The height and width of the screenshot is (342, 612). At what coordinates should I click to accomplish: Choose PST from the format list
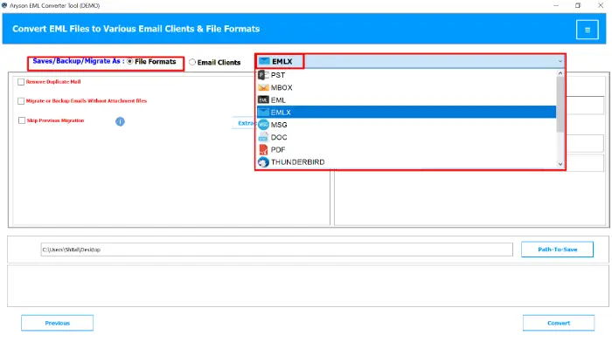(407, 75)
